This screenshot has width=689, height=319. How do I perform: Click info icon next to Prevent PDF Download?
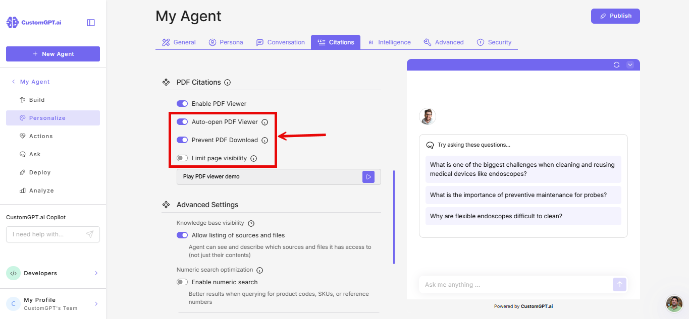[264, 140]
